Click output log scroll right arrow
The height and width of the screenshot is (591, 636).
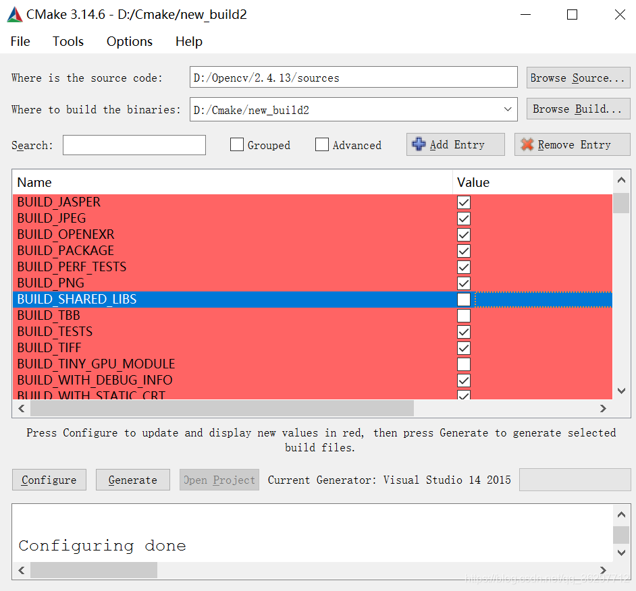coord(603,570)
